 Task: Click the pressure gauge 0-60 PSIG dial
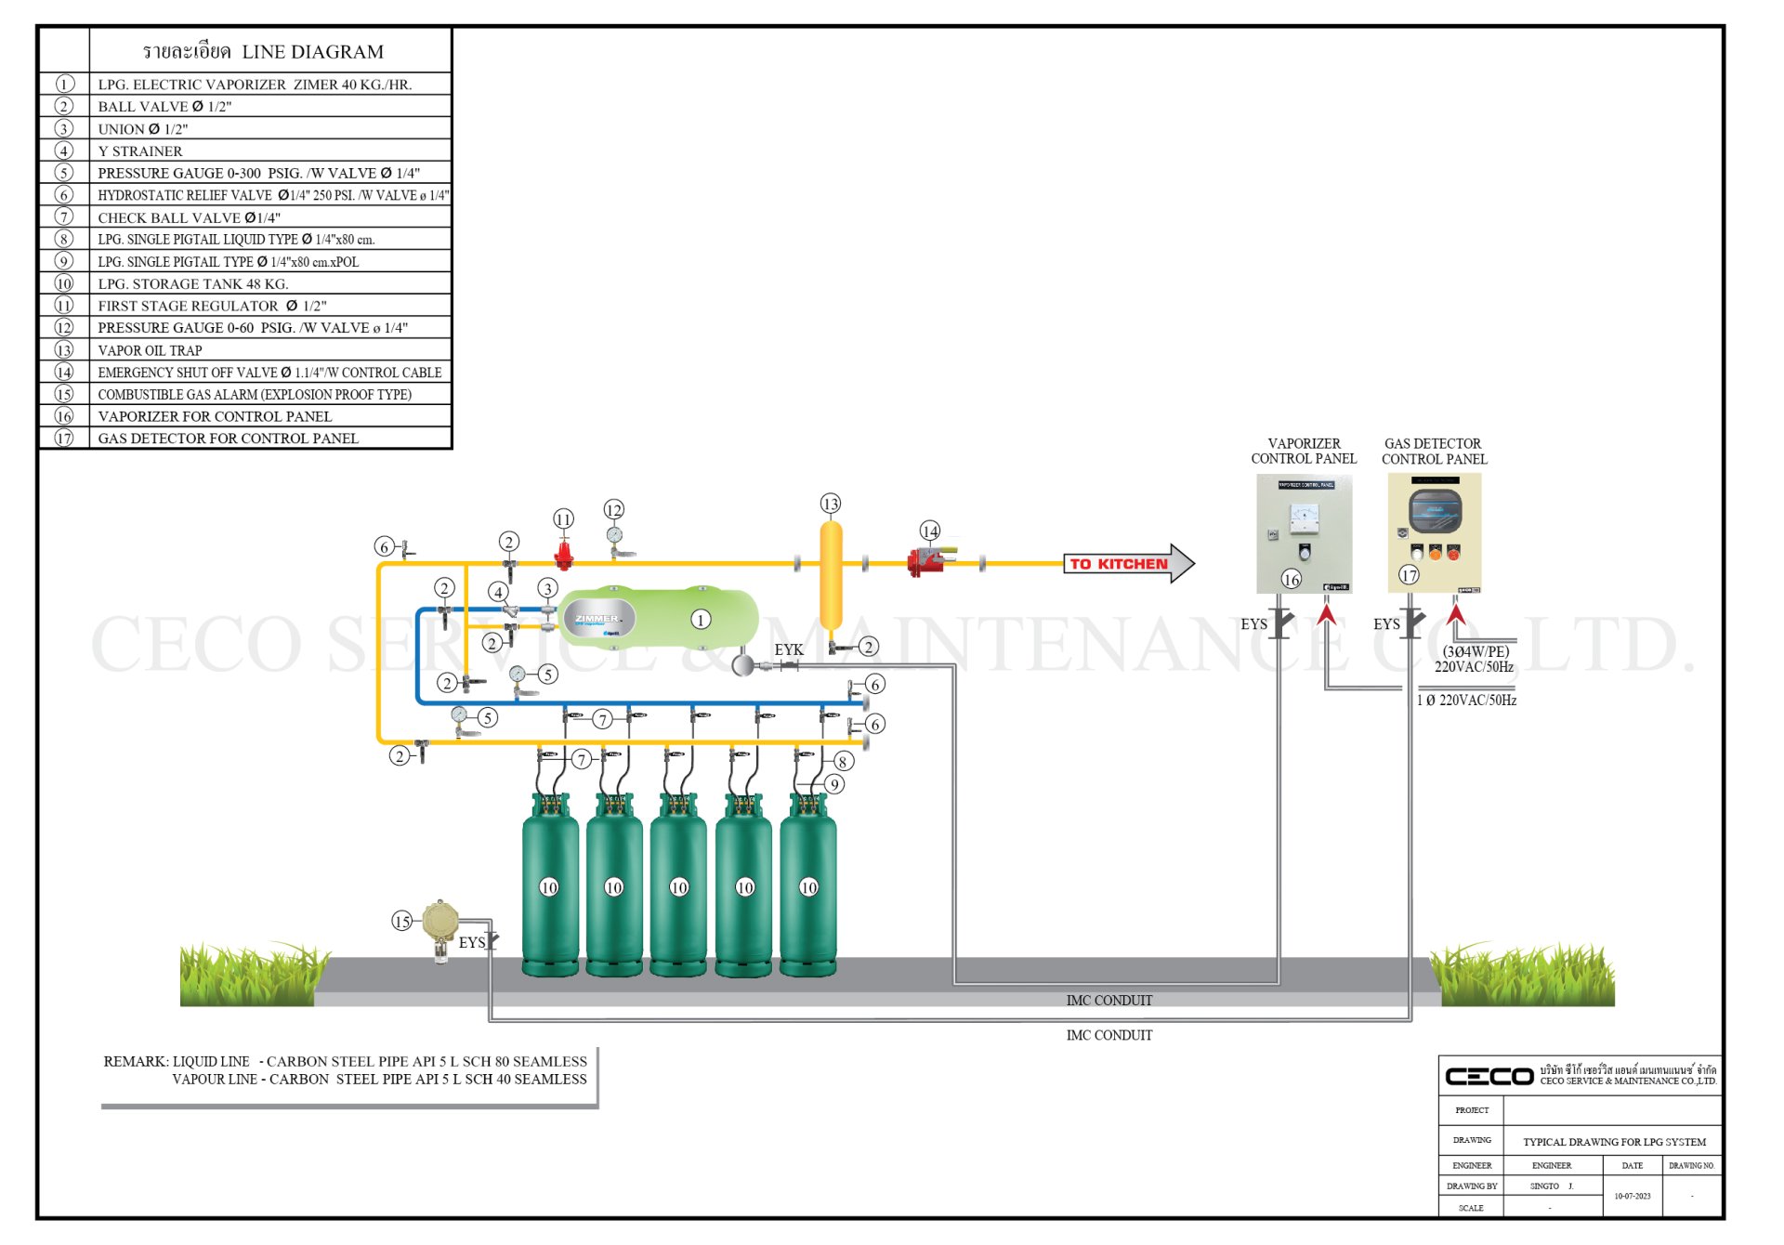click(614, 534)
